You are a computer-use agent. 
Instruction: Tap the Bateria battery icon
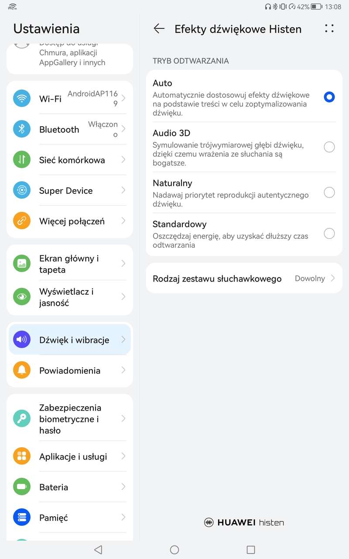22,487
